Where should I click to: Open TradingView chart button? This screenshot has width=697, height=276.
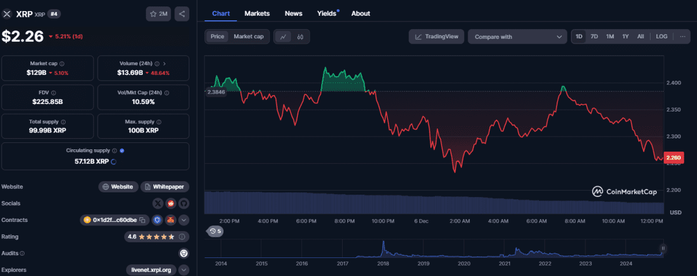coord(436,37)
